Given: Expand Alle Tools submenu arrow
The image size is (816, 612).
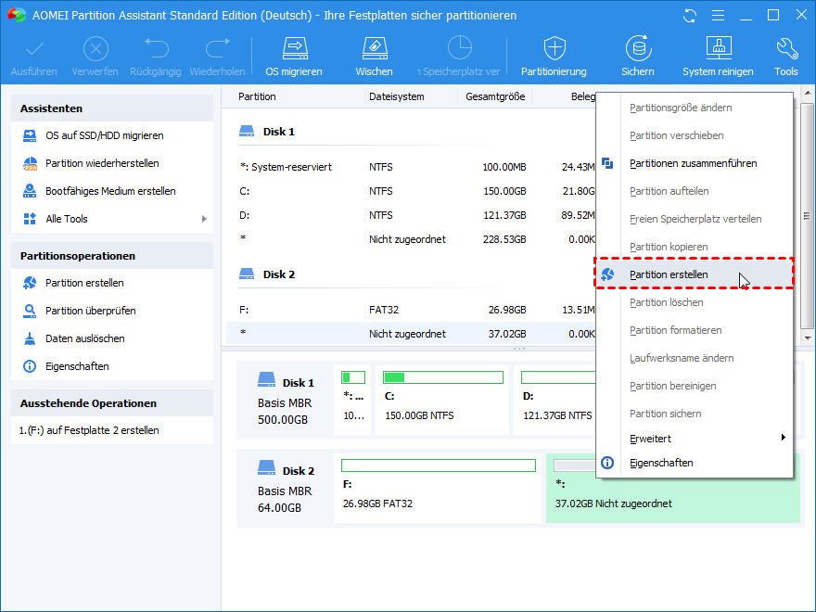Looking at the screenshot, I should tap(204, 219).
